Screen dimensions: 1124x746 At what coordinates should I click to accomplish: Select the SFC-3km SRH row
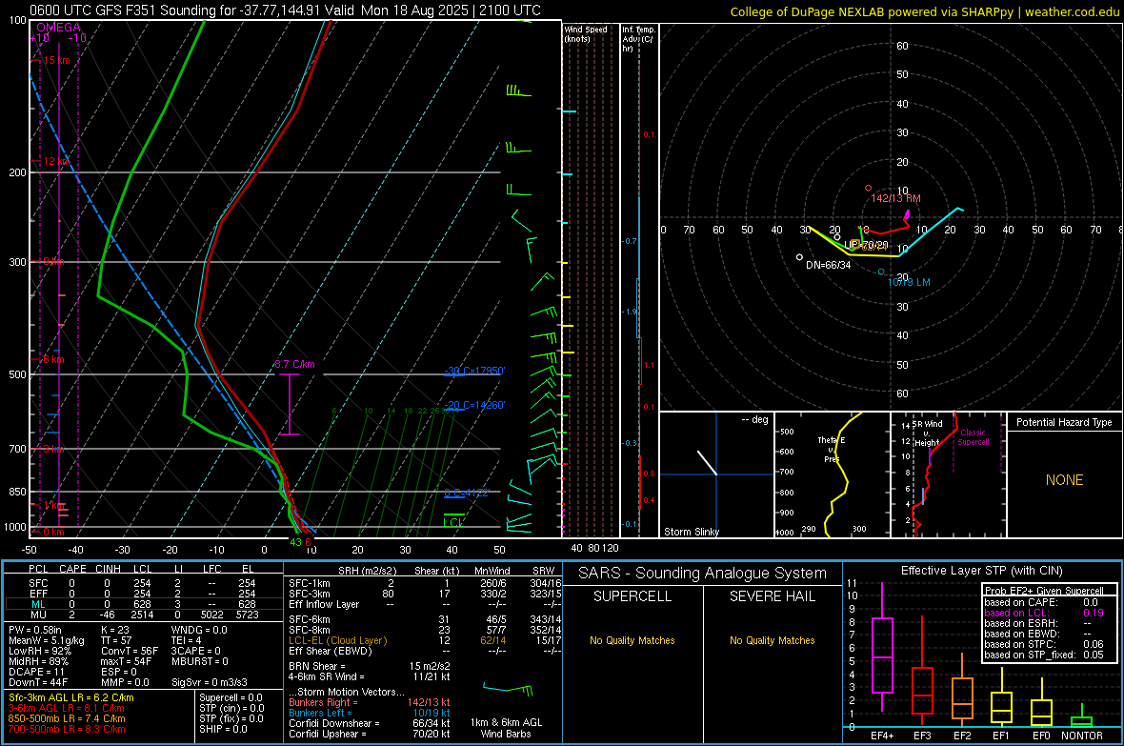(x=425, y=594)
